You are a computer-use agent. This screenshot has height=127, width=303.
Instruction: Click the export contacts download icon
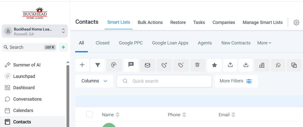pos(246,65)
